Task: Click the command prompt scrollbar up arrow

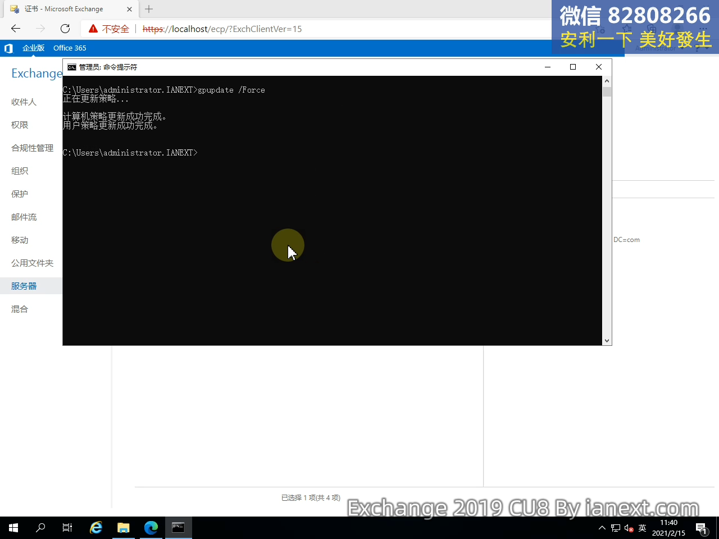Action: click(607, 81)
